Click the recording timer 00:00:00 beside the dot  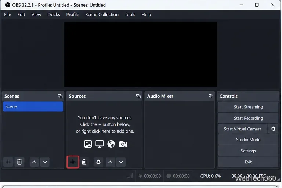click(x=181, y=176)
